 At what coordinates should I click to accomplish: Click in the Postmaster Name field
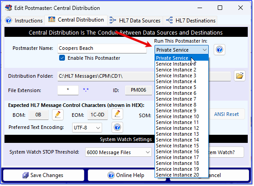pos(102,48)
